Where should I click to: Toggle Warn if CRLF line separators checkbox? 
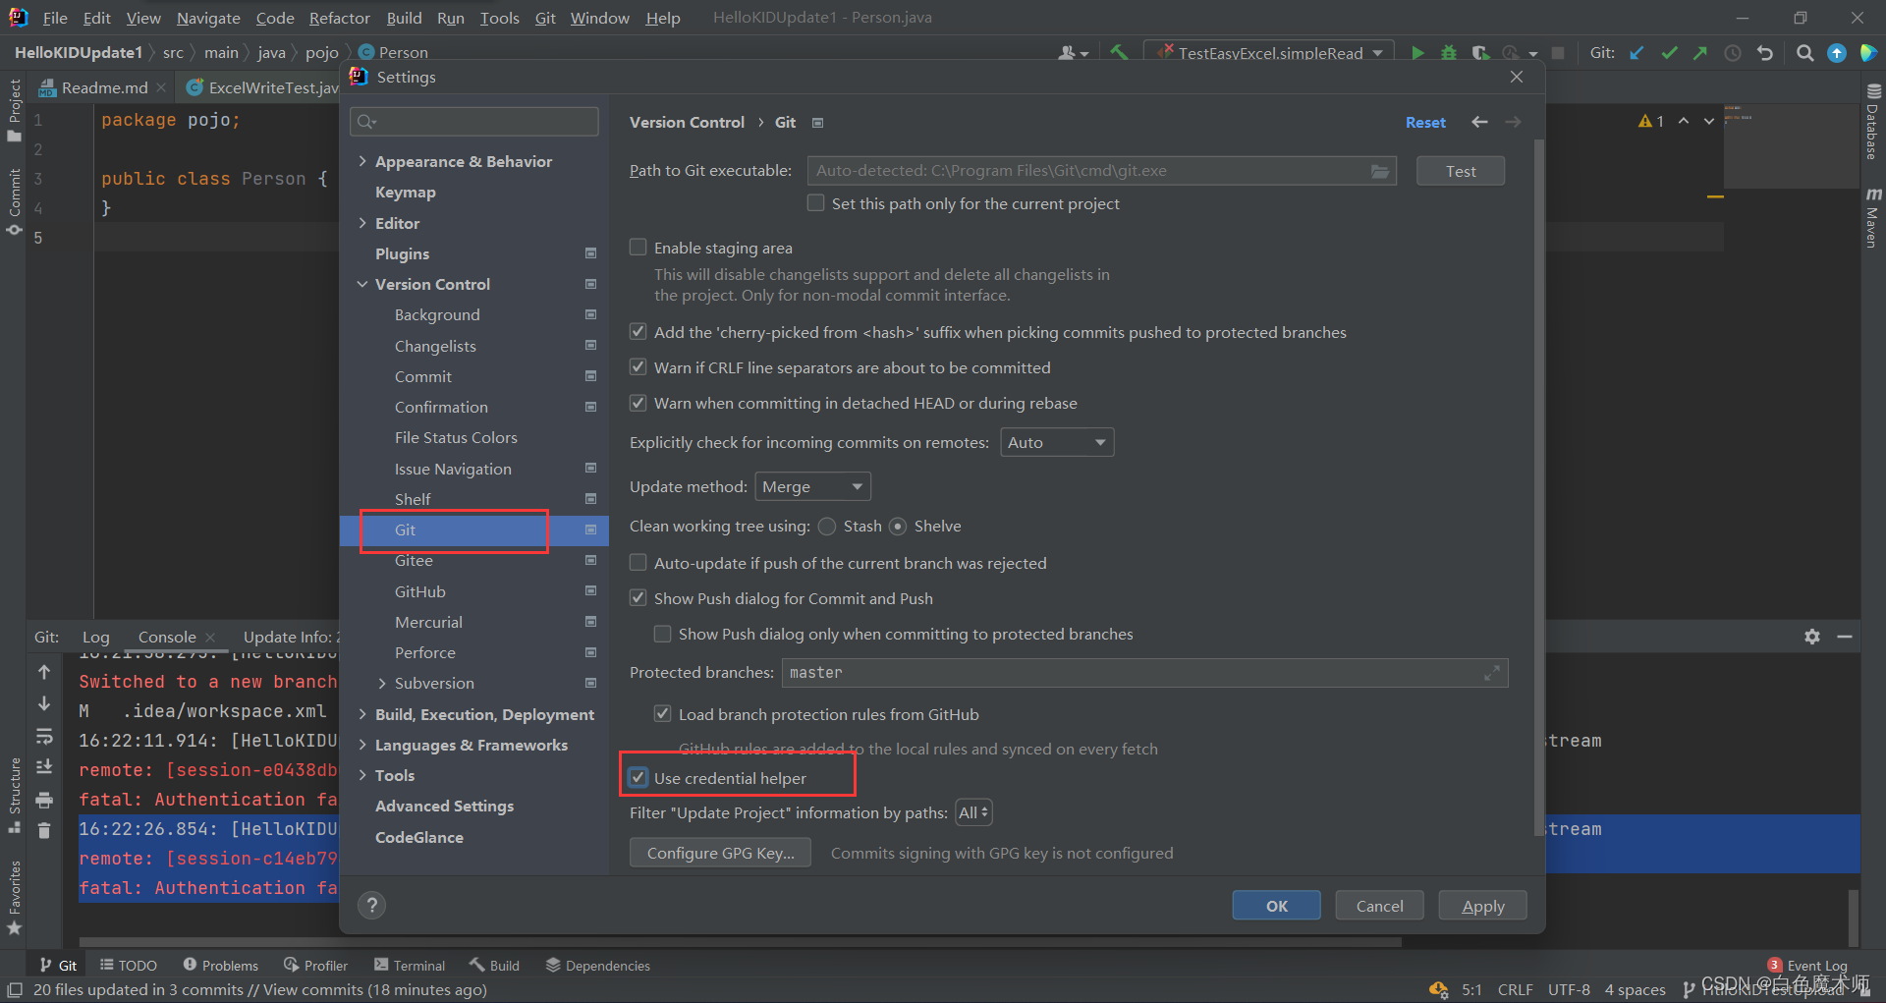638,367
